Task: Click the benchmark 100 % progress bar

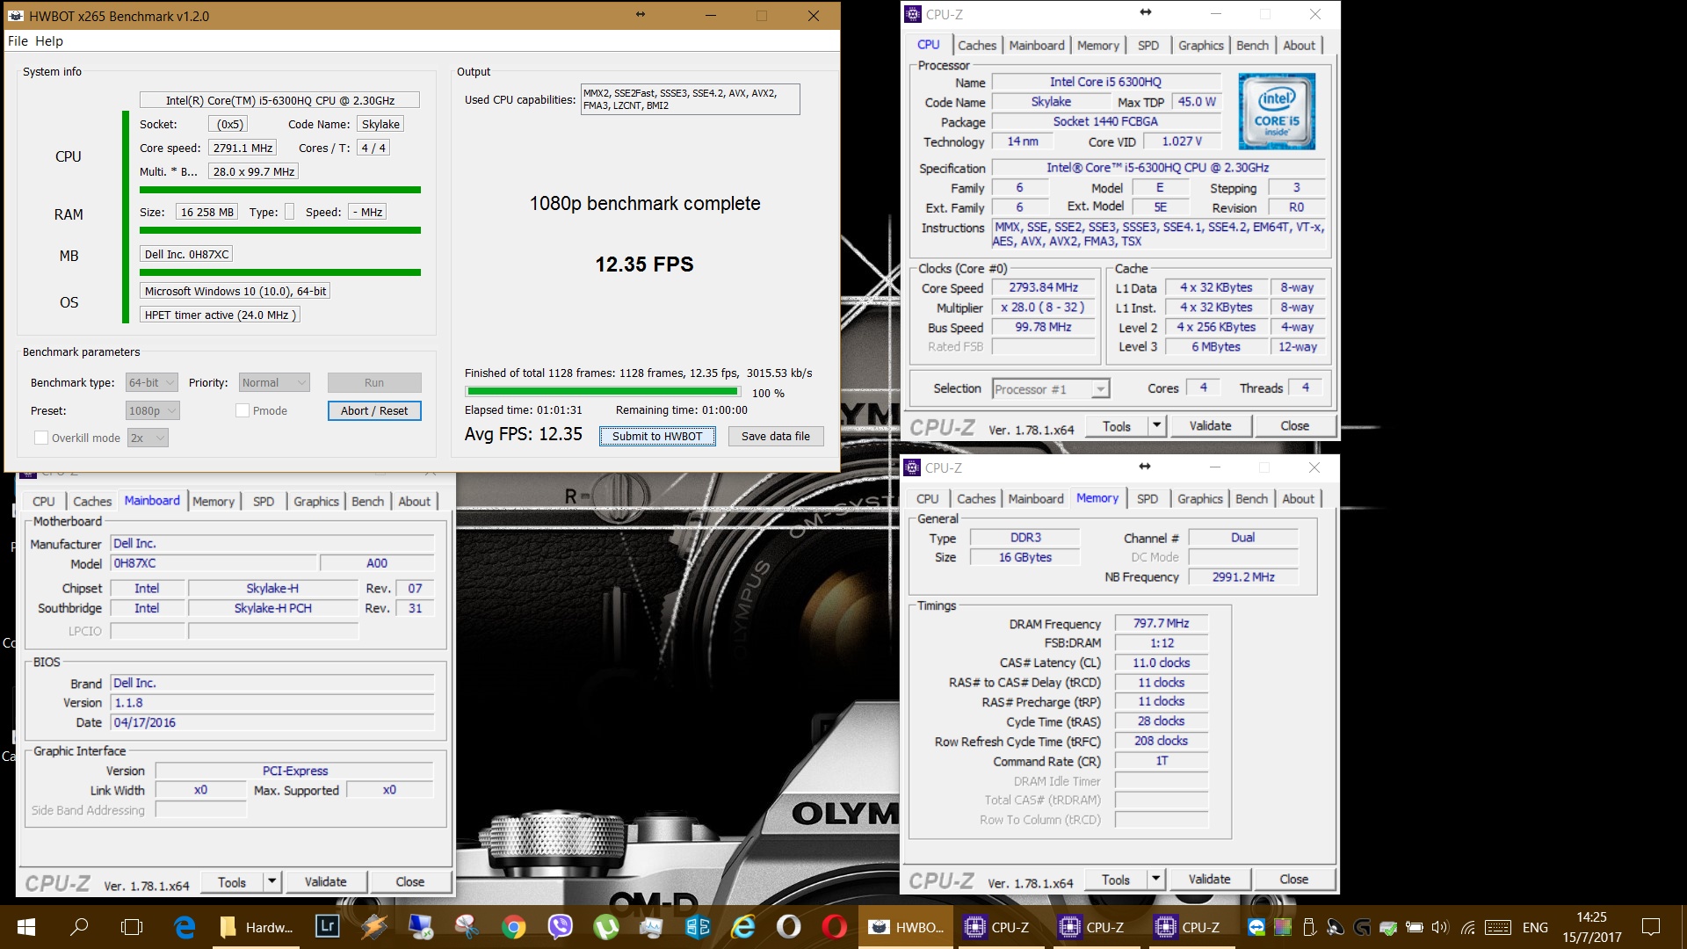Action: click(x=604, y=392)
